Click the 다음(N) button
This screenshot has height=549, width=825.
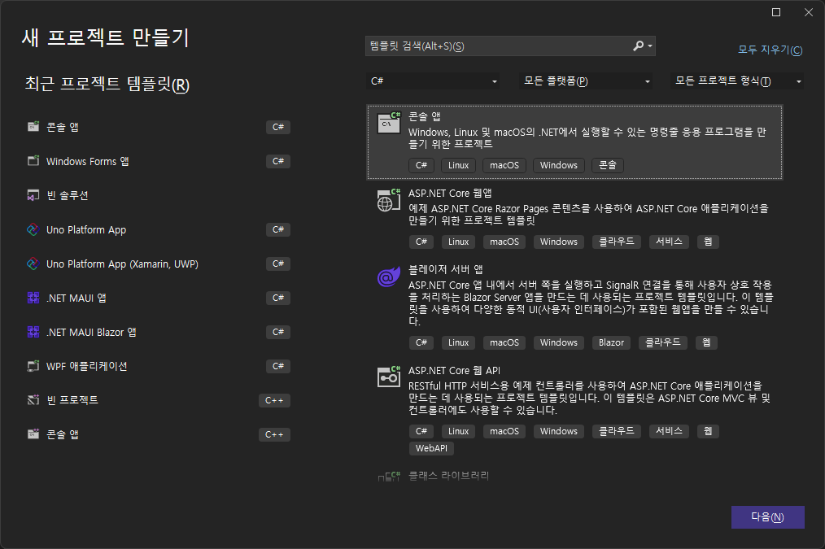tap(768, 517)
